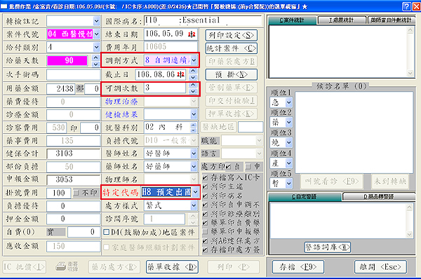
Task: Click the calendar icon beside 截止日
Action: [x=181, y=74]
